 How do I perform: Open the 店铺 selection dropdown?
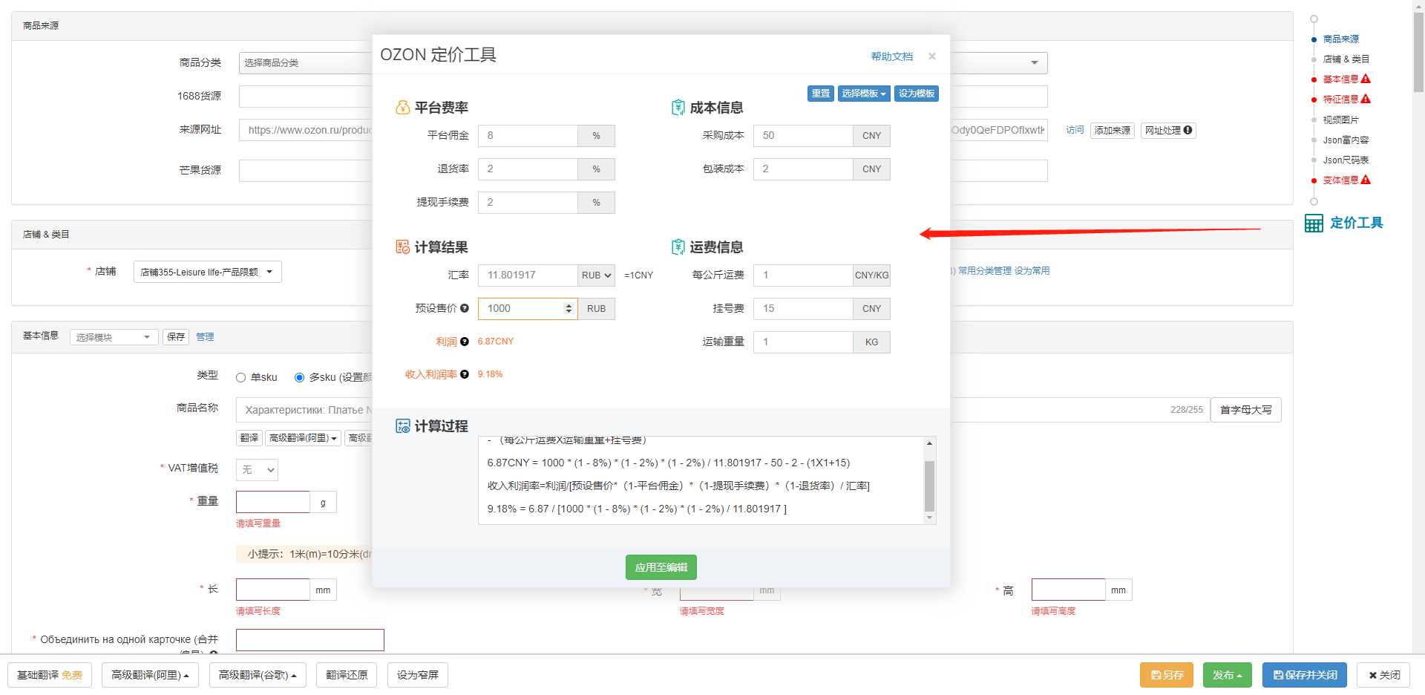pyautogui.click(x=208, y=272)
